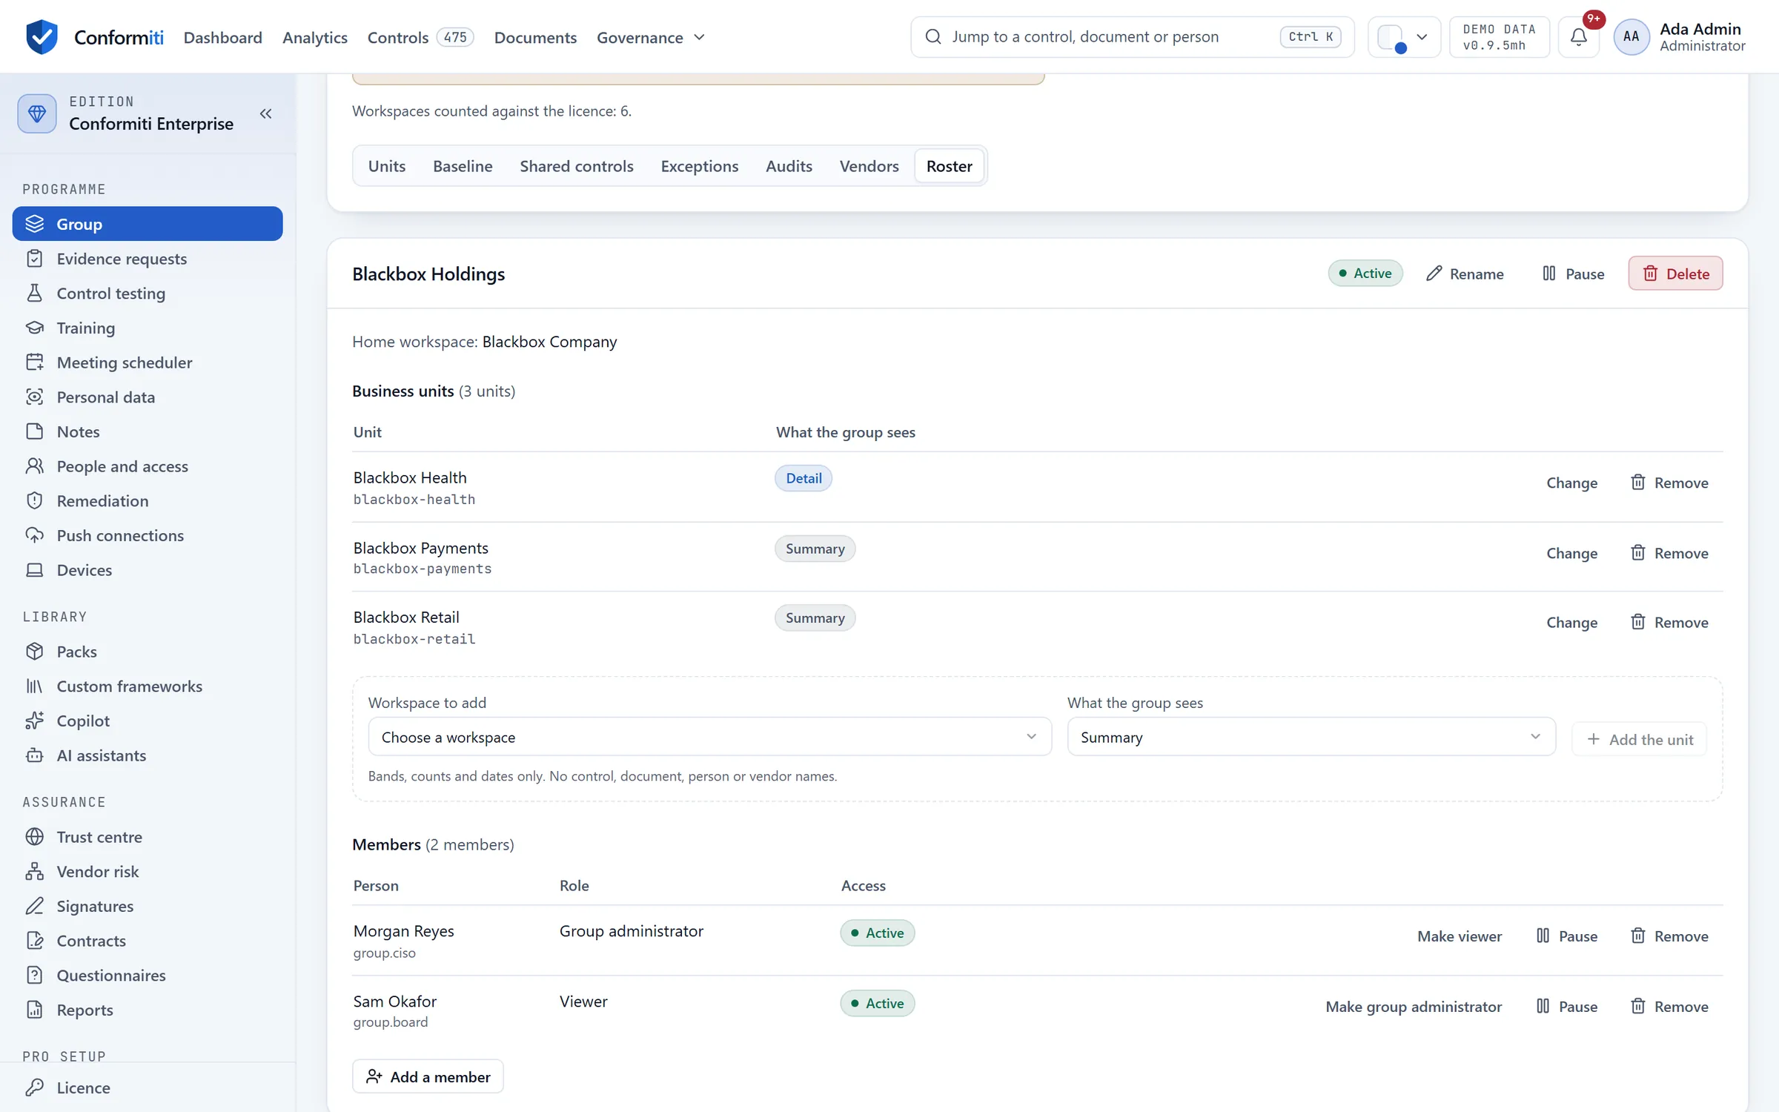Viewport: 1779px width, 1112px height.
Task: Click Add a member
Action: tap(428, 1076)
